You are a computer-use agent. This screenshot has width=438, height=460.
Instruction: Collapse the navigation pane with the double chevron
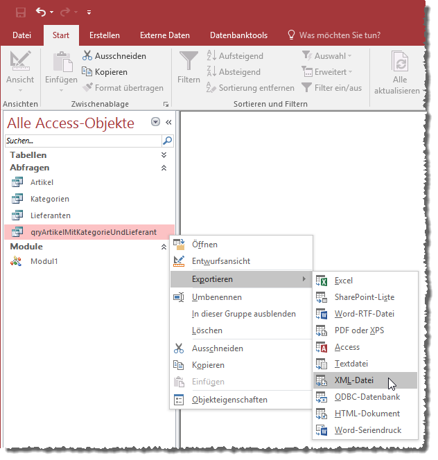pyautogui.click(x=168, y=122)
